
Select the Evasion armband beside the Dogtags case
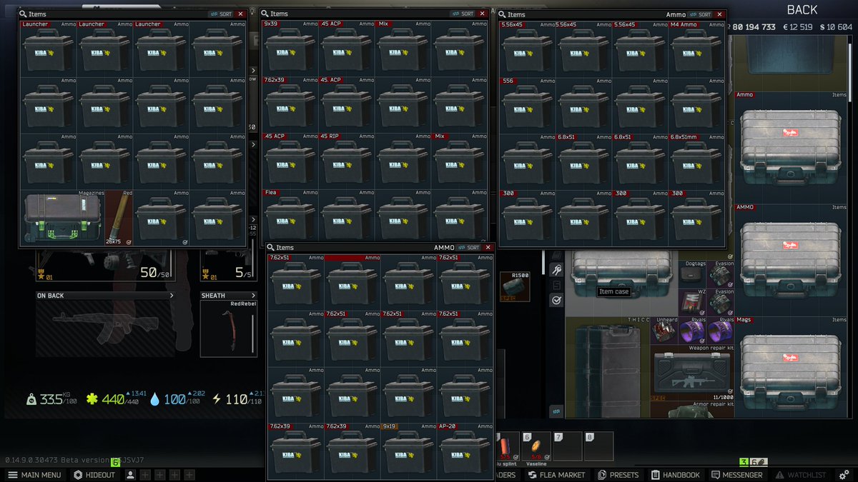pyautogui.click(x=721, y=275)
